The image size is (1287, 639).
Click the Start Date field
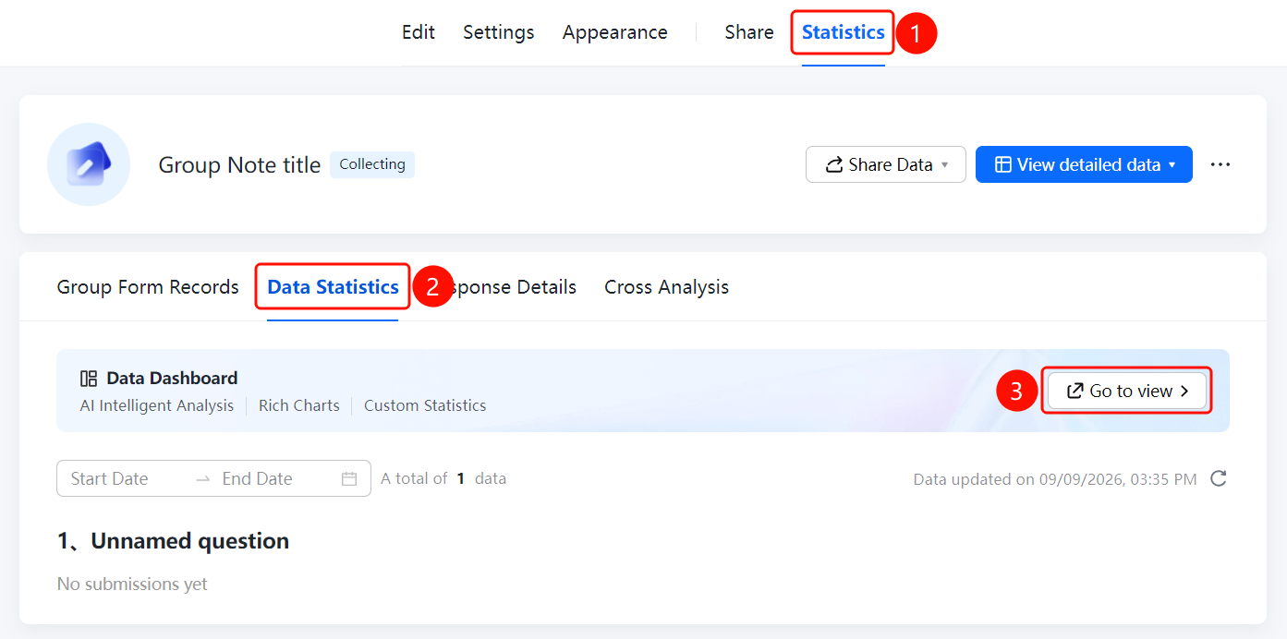pos(110,478)
